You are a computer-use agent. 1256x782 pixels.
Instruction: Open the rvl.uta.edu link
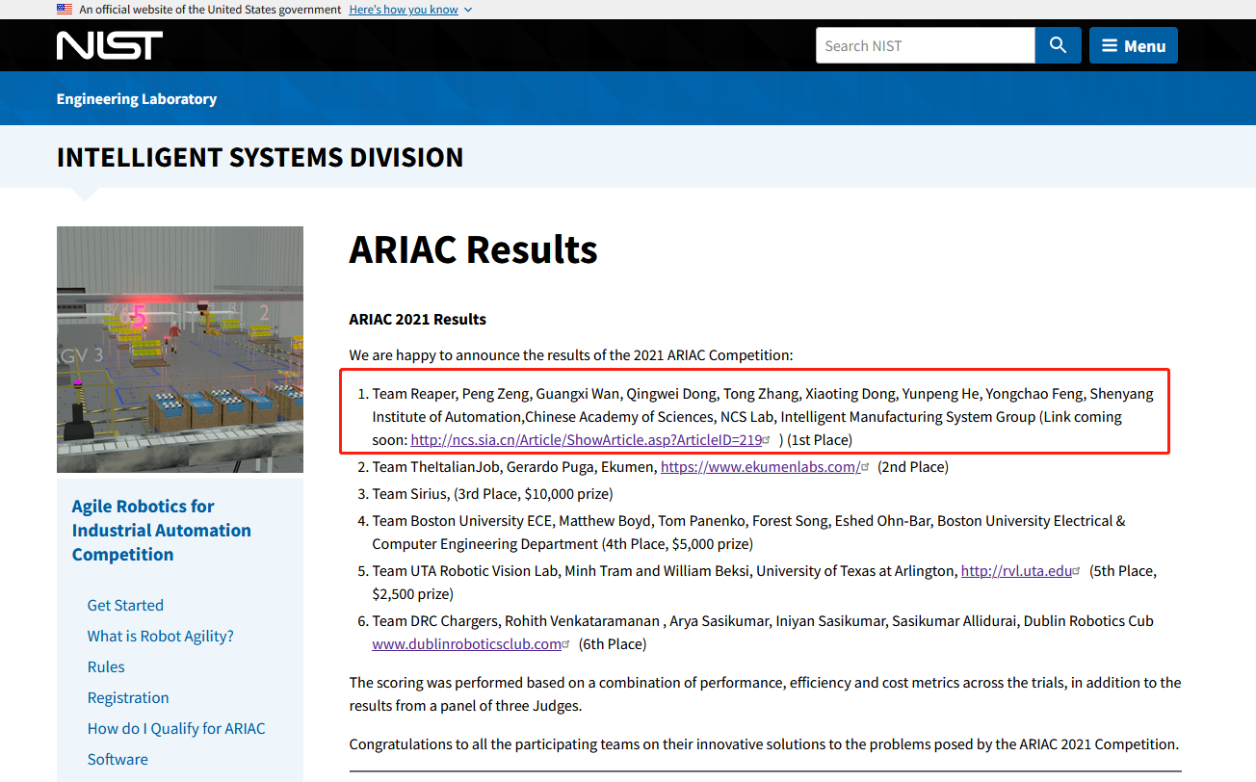(1016, 571)
